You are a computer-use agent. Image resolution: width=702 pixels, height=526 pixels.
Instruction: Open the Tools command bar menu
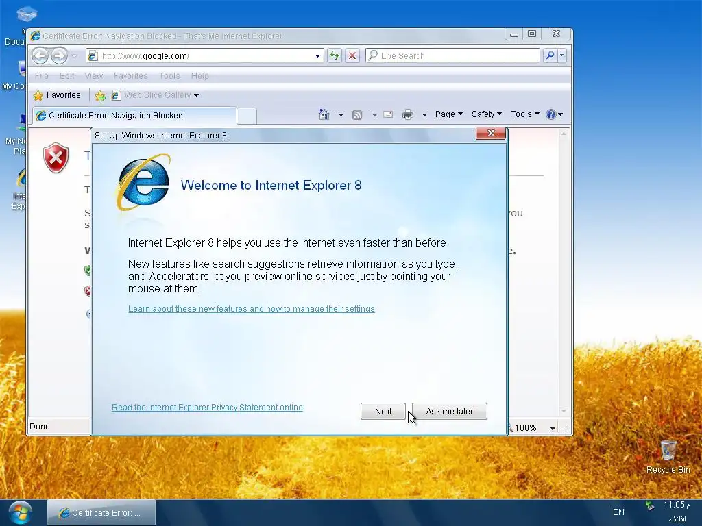tap(524, 114)
